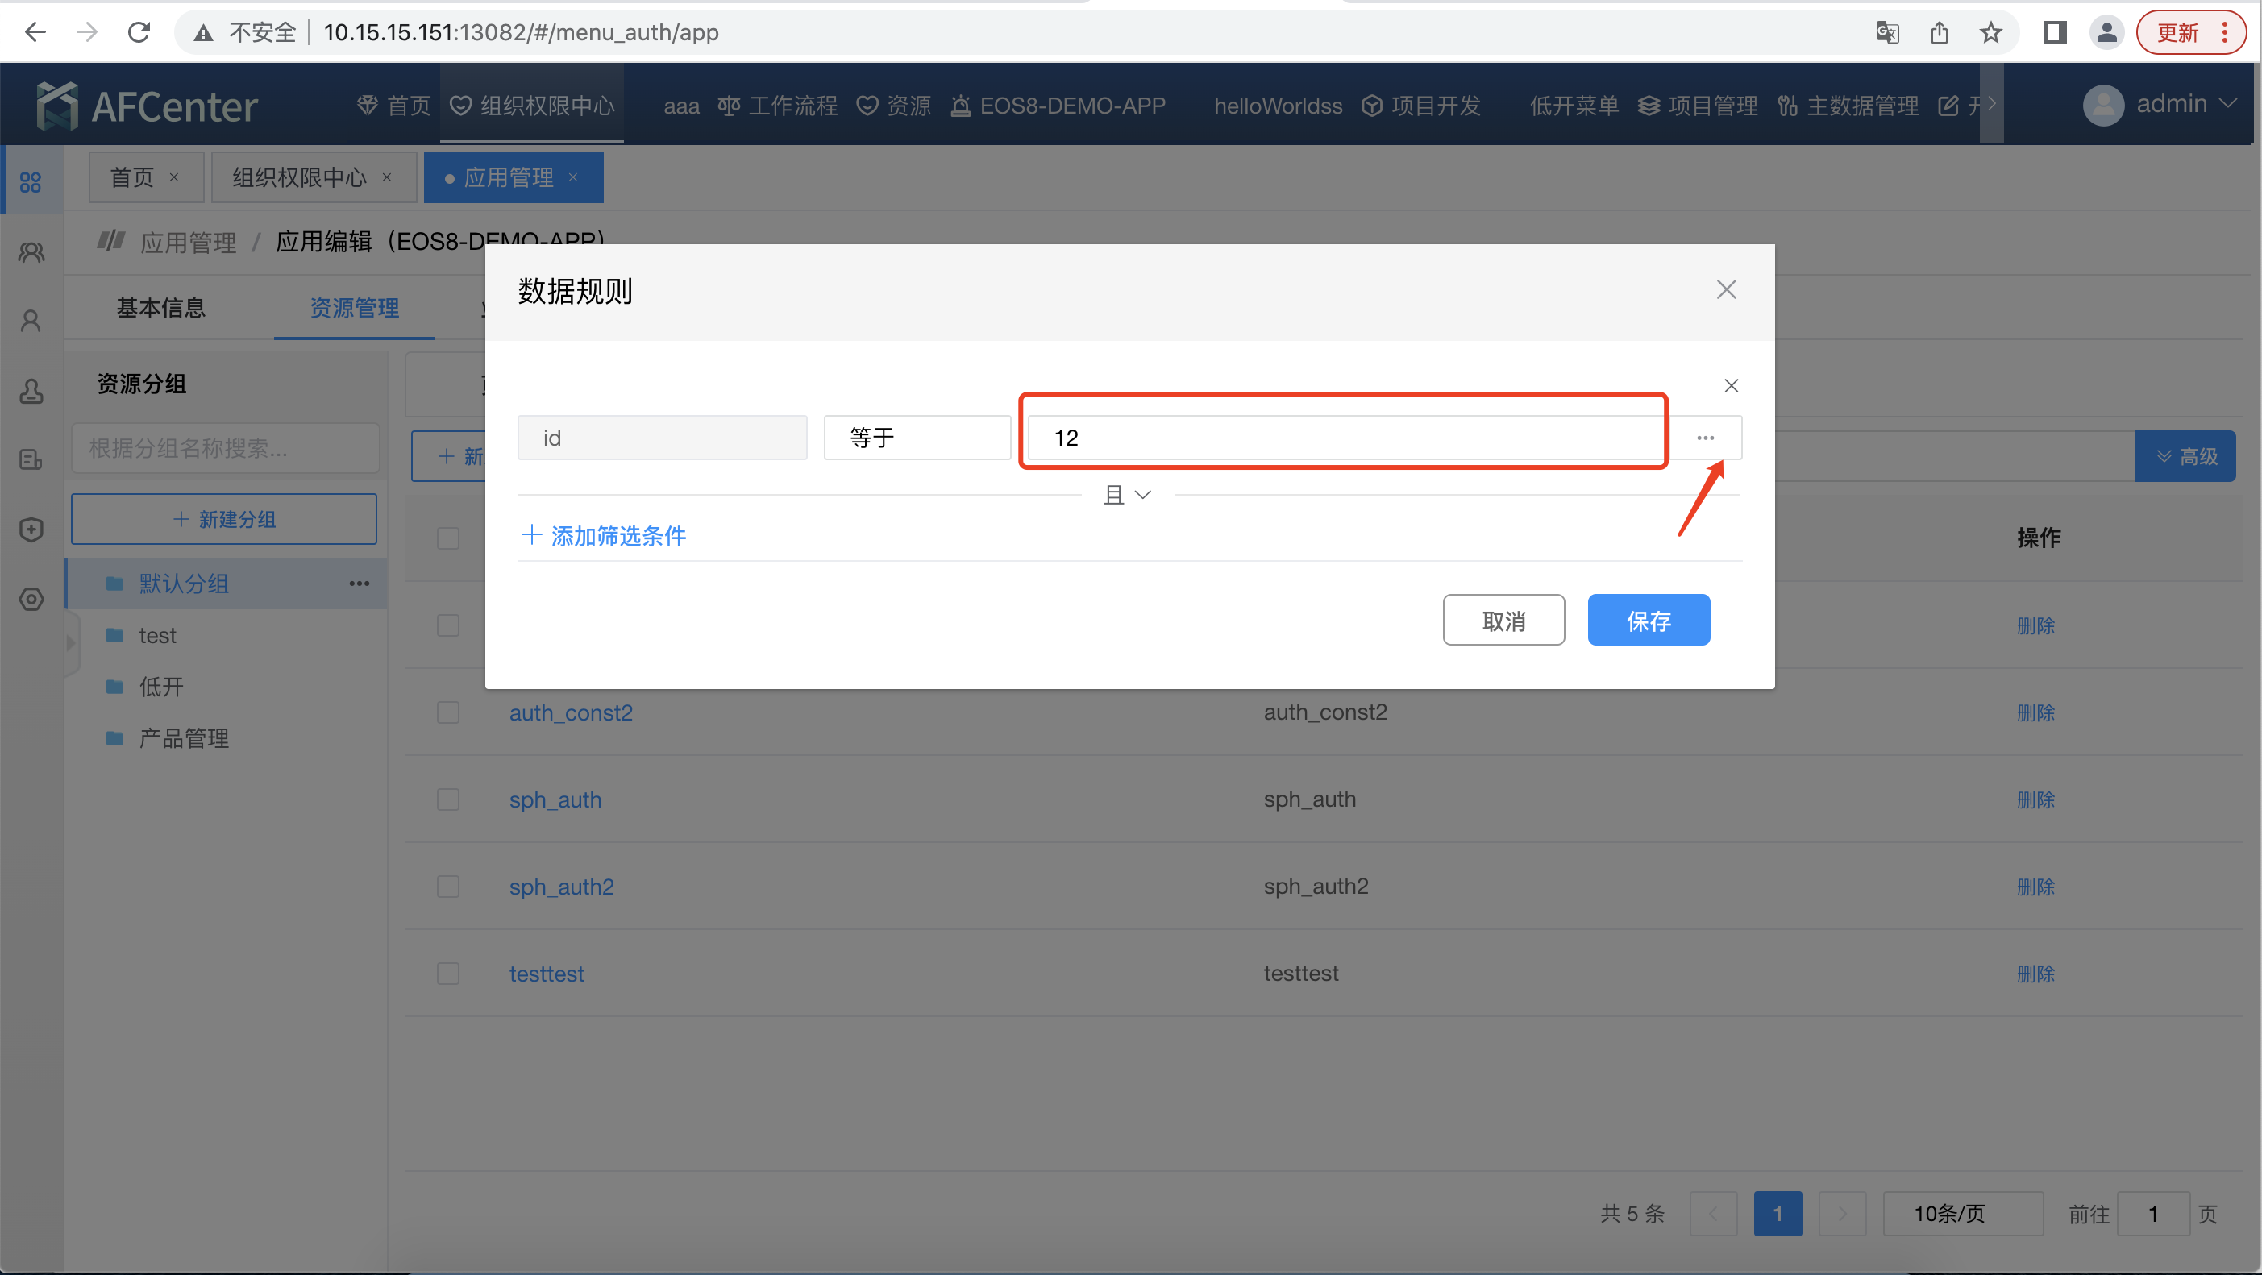Tick the checkbox for sph_auth row
This screenshot has height=1275, width=2262.
point(448,799)
